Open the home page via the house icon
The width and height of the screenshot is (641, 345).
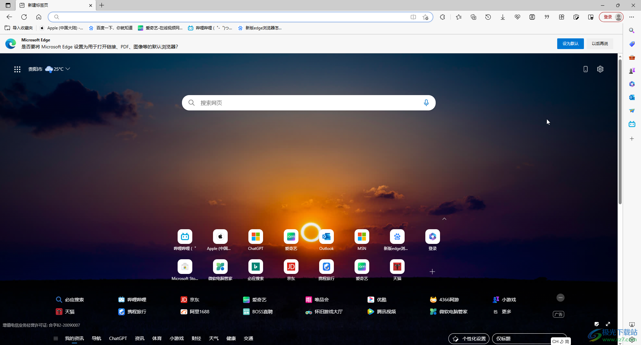(39, 17)
